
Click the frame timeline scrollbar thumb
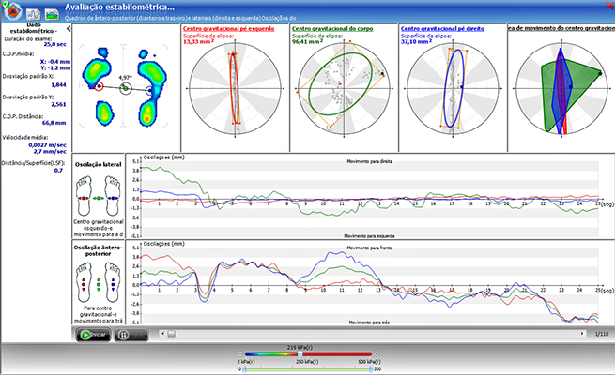tap(171, 333)
